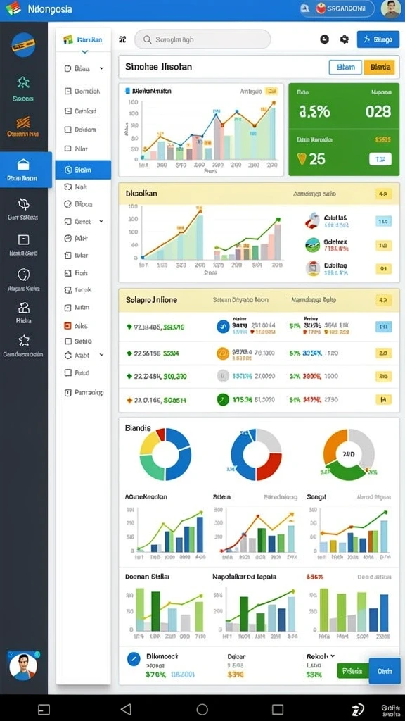Screen dimensions: 405x721
Task: Click the round clock icon beside the gear
Action: click(324, 39)
